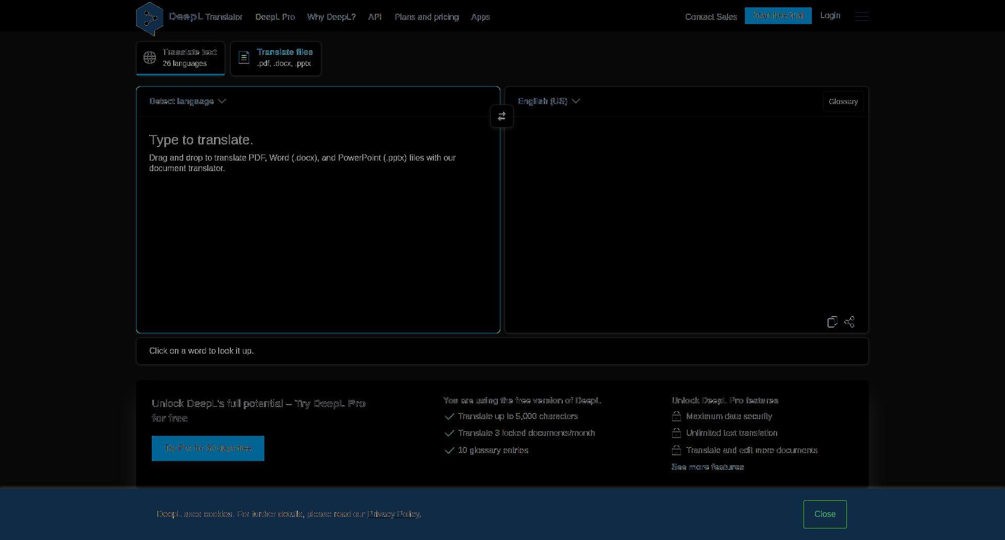Copy translation to clipboard icon
The image size is (1005, 540).
coord(832,322)
